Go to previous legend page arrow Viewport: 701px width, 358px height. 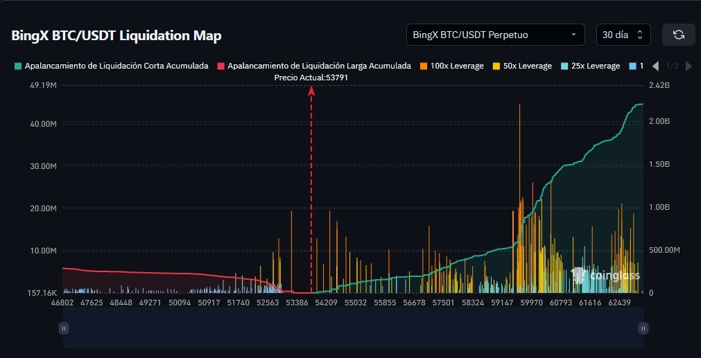coord(655,66)
